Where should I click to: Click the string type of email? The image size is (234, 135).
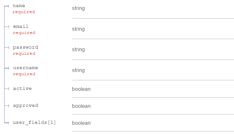point(78,29)
